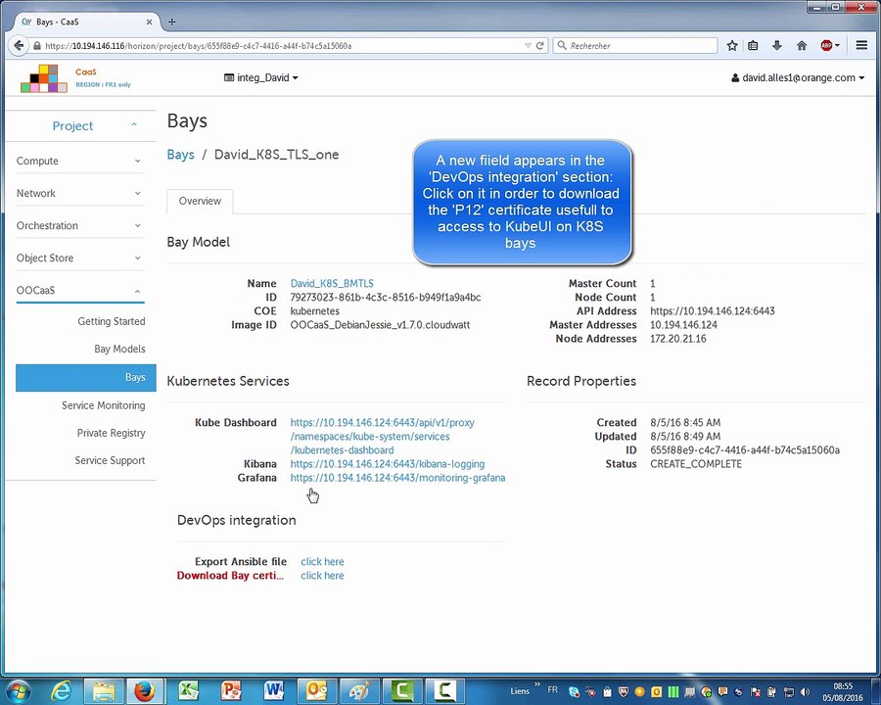Click here to export Ansible file
Viewport: 881px width, 705px height.
coord(322,562)
